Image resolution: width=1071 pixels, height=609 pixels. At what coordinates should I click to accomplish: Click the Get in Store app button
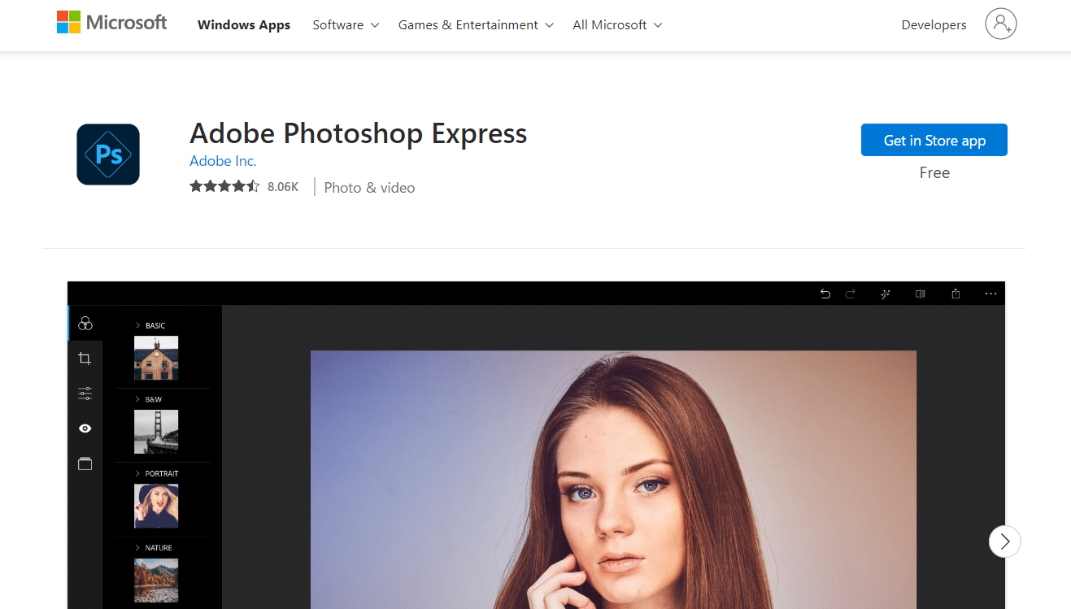coord(934,140)
